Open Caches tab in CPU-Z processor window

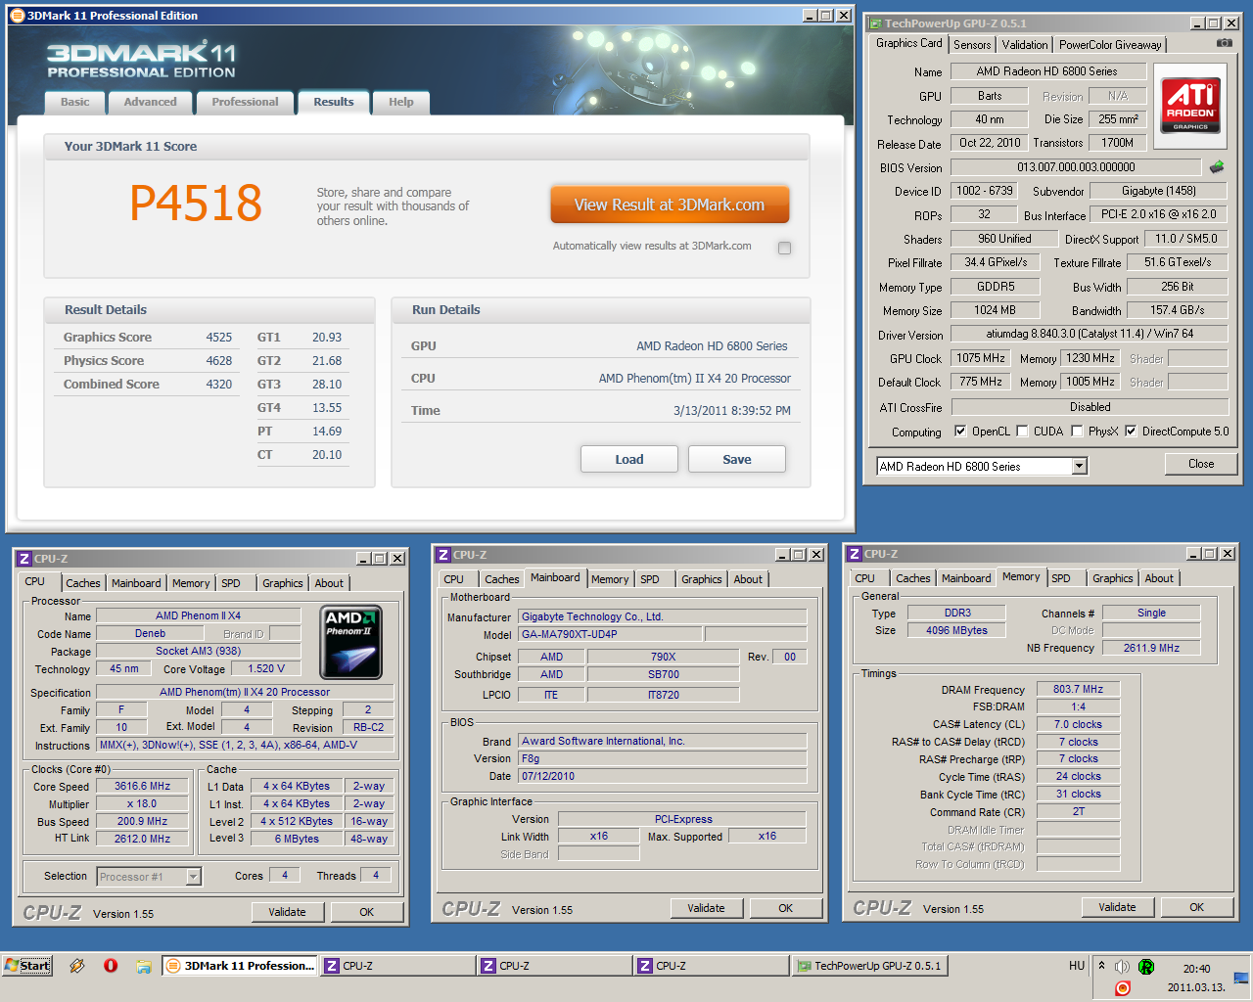click(83, 583)
